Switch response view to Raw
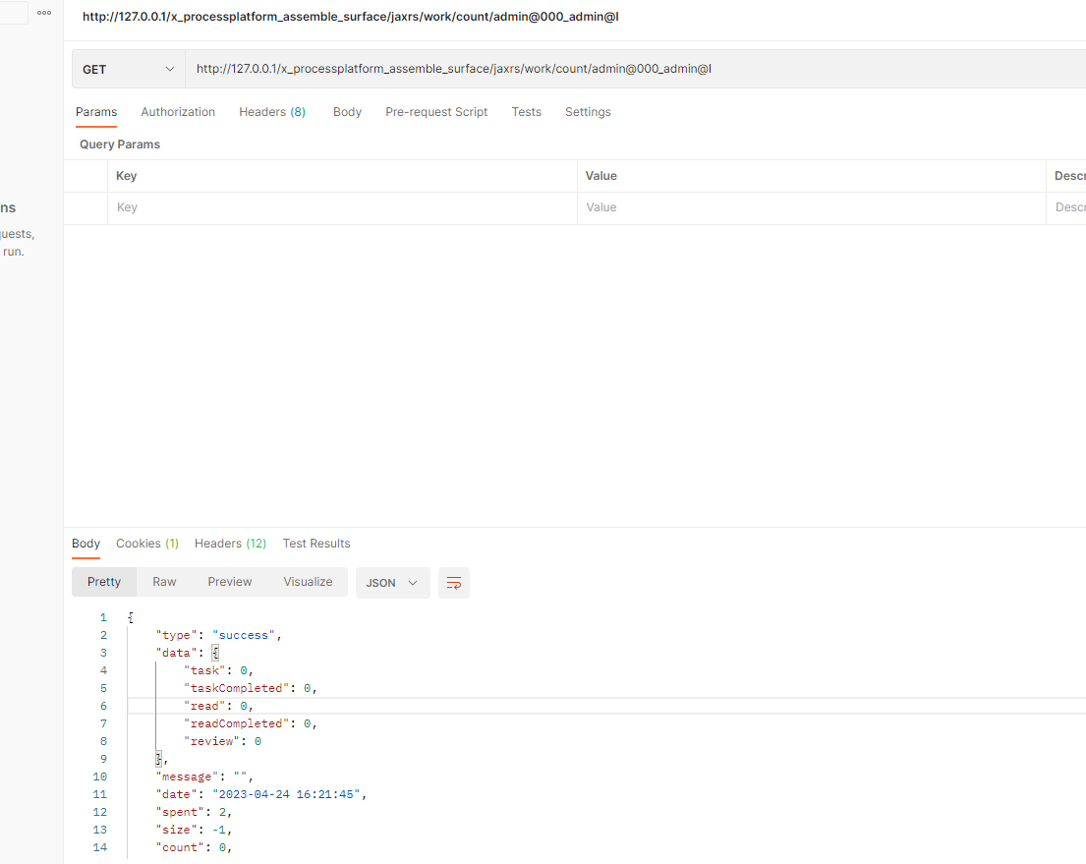Screen dimensions: 1086x864 [x=164, y=582]
